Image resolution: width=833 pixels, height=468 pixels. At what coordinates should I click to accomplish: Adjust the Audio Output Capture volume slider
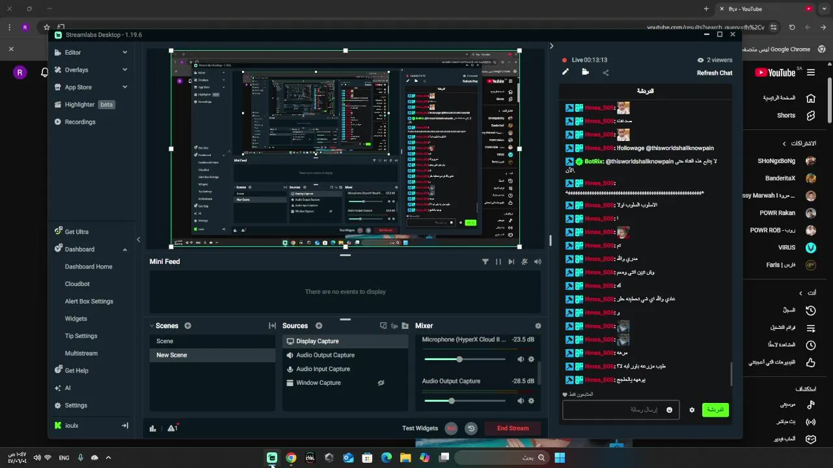[x=465, y=401]
